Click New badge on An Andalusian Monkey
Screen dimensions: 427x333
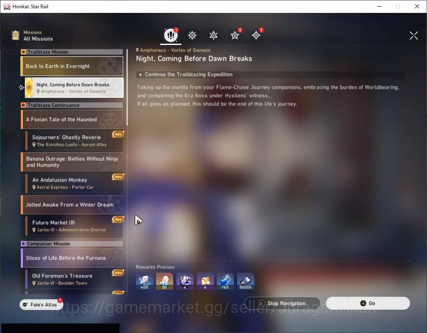click(x=118, y=177)
